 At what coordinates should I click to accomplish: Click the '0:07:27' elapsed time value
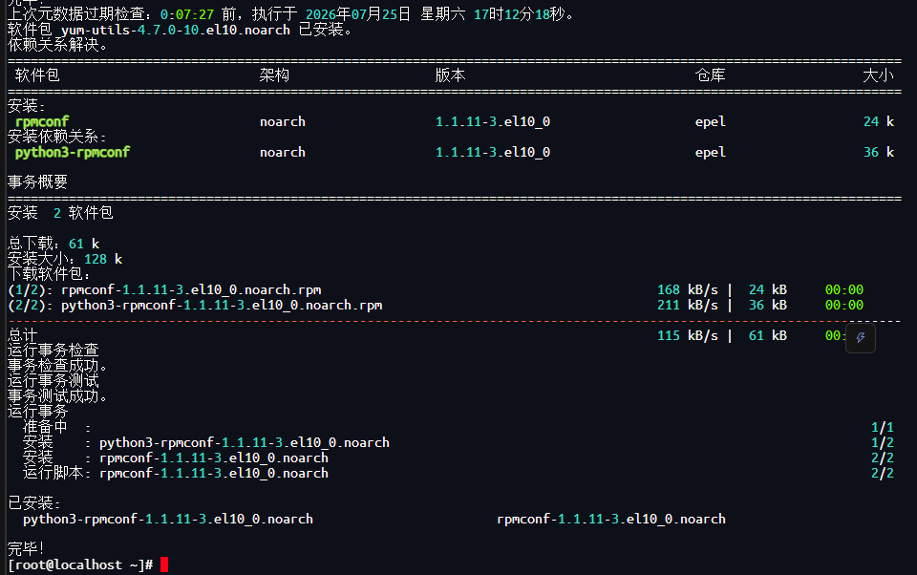(x=187, y=14)
